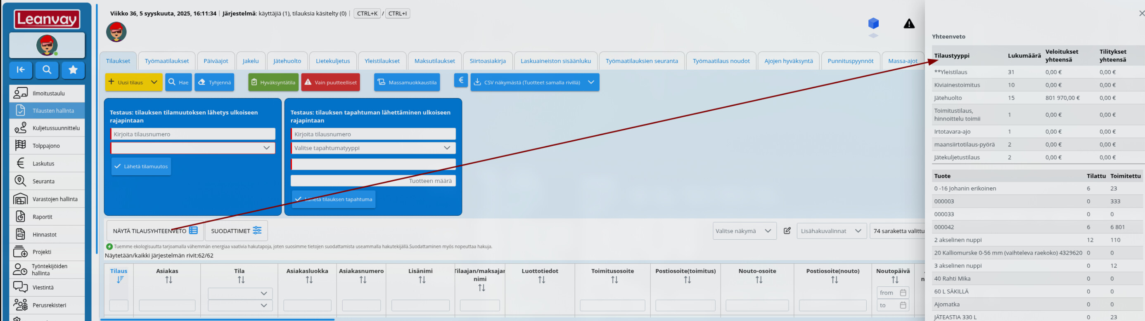This screenshot has height=321, width=1145.
Task: Open the warning triangle alert icon
Action: click(x=909, y=24)
